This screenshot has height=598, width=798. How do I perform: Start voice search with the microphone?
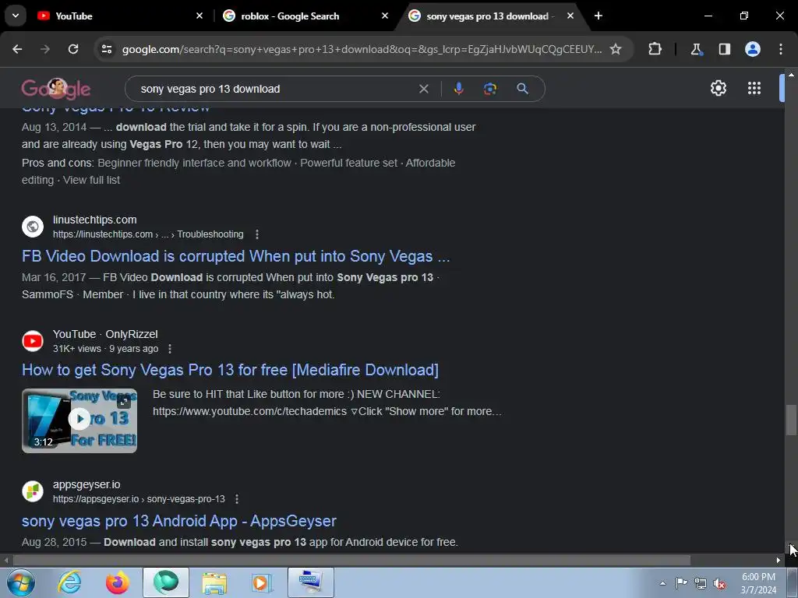pos(458,89)
